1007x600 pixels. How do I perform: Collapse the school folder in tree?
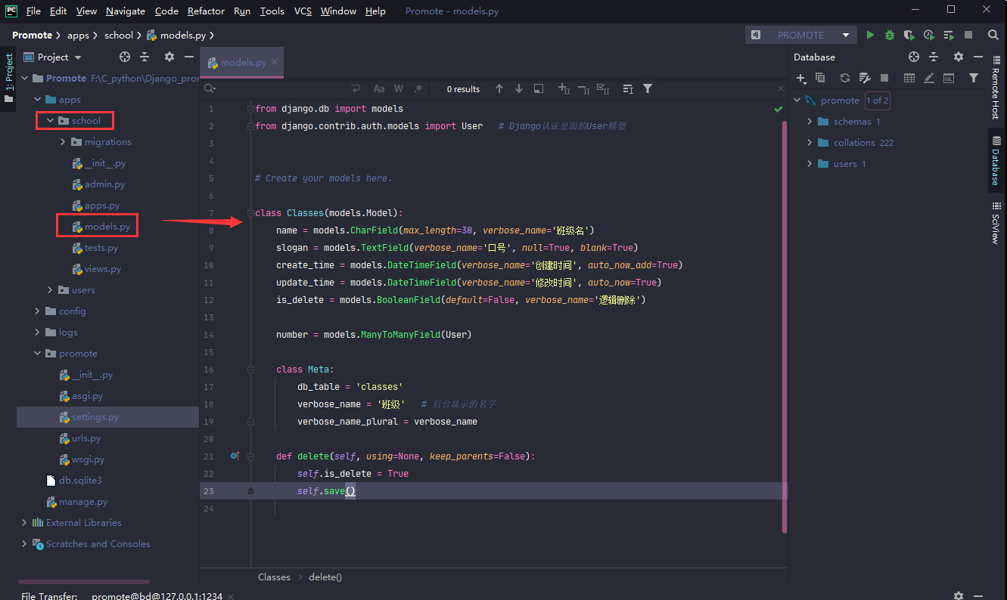pos(50,120)
